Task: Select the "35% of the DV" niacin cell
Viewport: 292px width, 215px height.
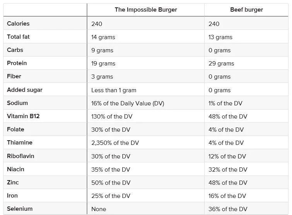Action: point(111,169)
